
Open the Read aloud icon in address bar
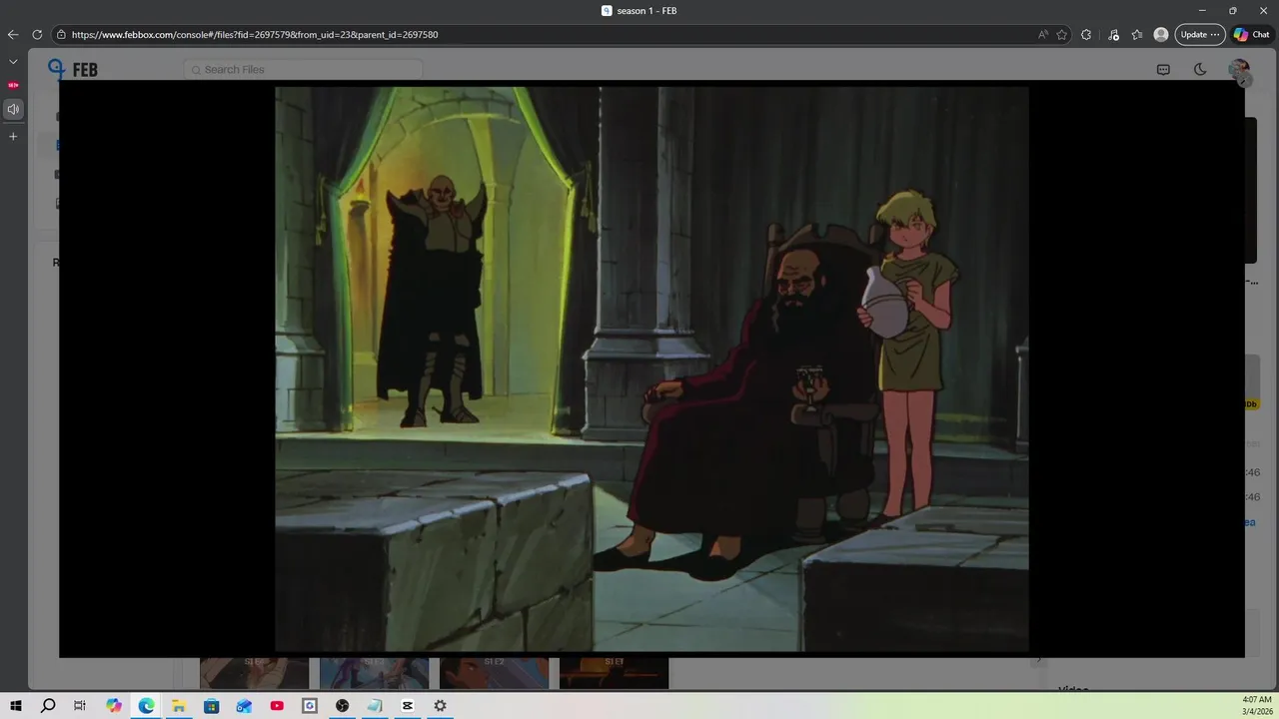1043,34
